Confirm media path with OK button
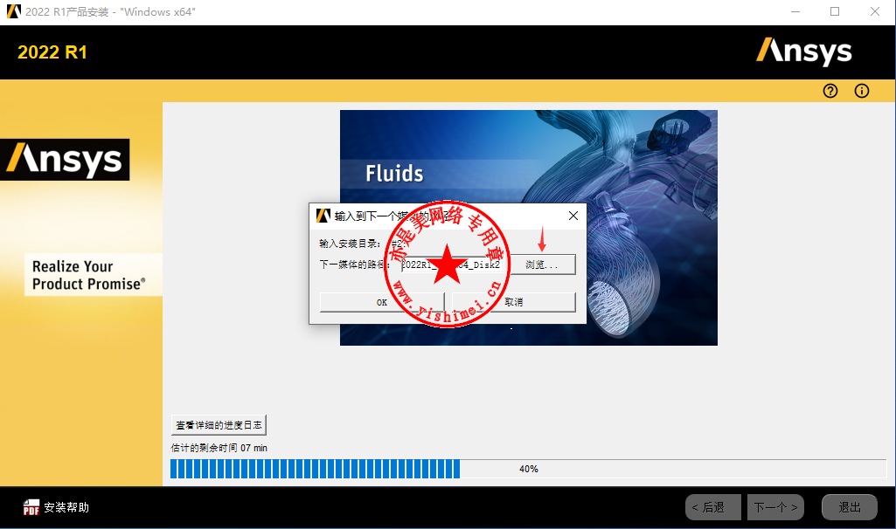This screenshot has width=896, height=529. [382, 302]
